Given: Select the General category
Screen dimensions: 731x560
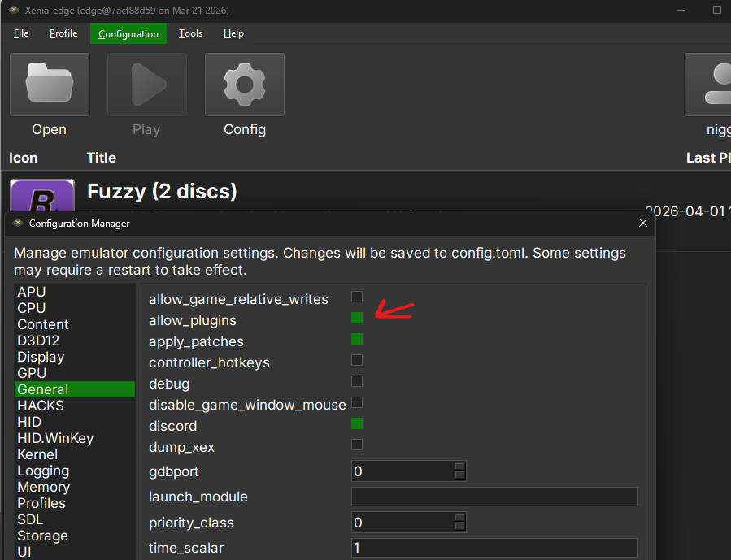Looking at the screenshot, I should tap(75, 389).
